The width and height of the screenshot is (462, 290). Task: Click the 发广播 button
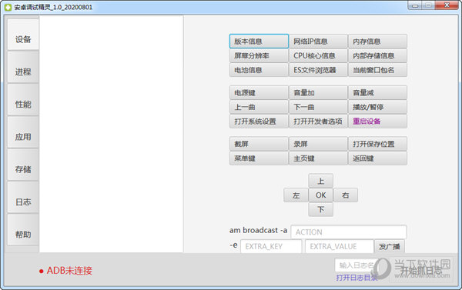[x=390, y=246]
